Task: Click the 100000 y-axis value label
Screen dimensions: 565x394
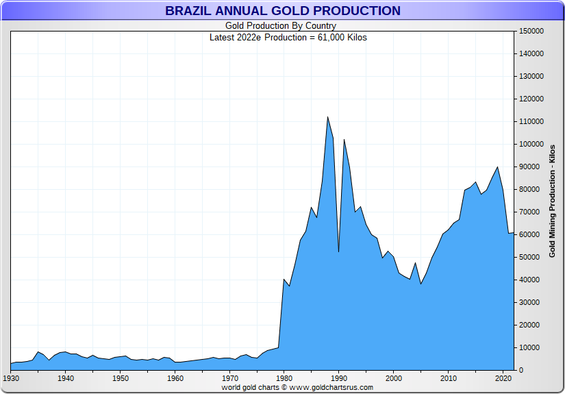Action: 531,144
